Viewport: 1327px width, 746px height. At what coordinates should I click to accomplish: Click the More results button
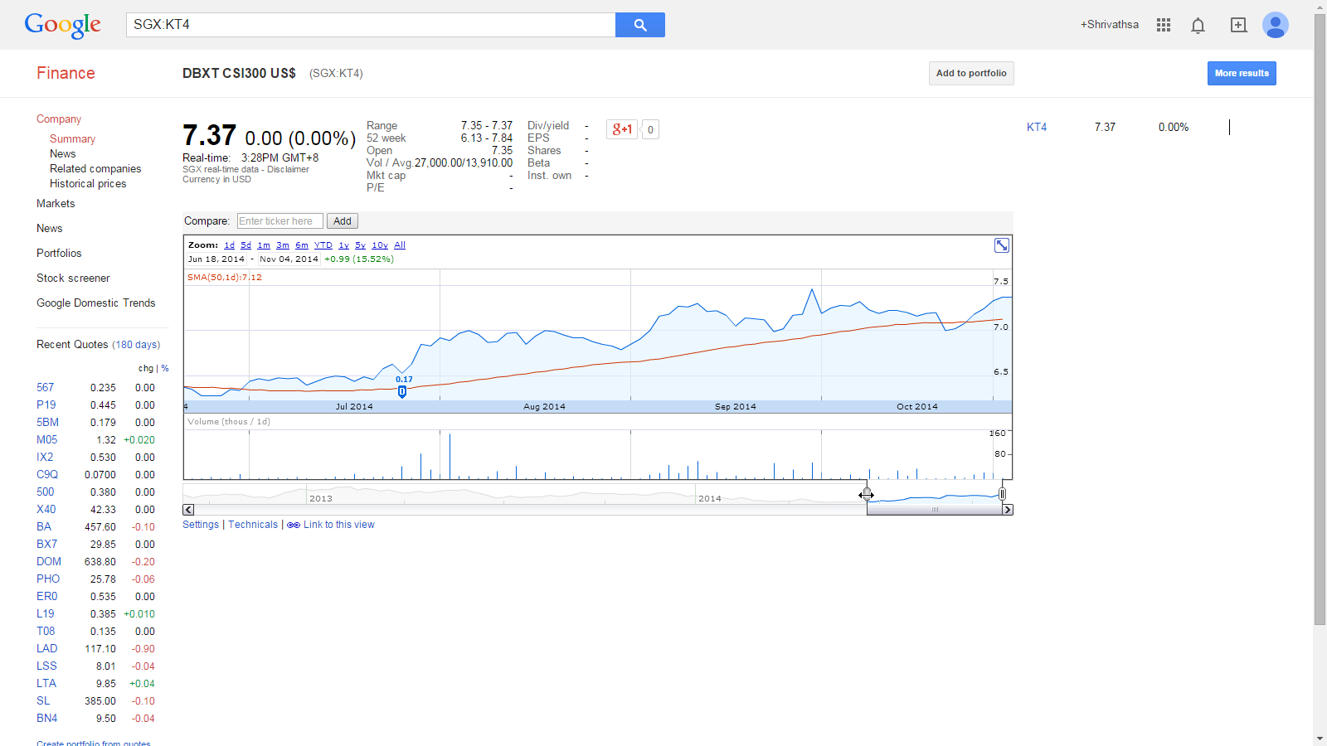pyautogui.click(x=1242, y=73)
